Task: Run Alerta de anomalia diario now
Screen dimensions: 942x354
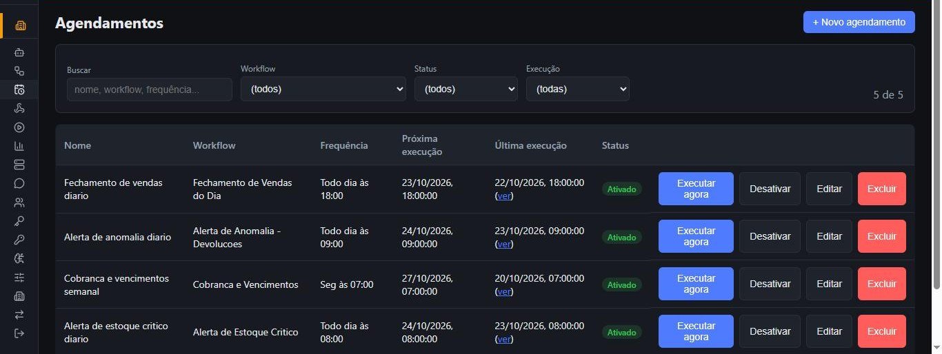Action: pos(696,236)
